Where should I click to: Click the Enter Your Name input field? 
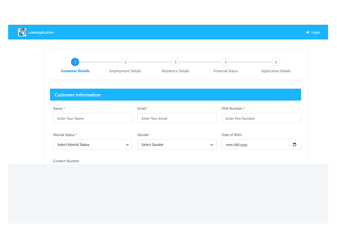pos(93,118)
